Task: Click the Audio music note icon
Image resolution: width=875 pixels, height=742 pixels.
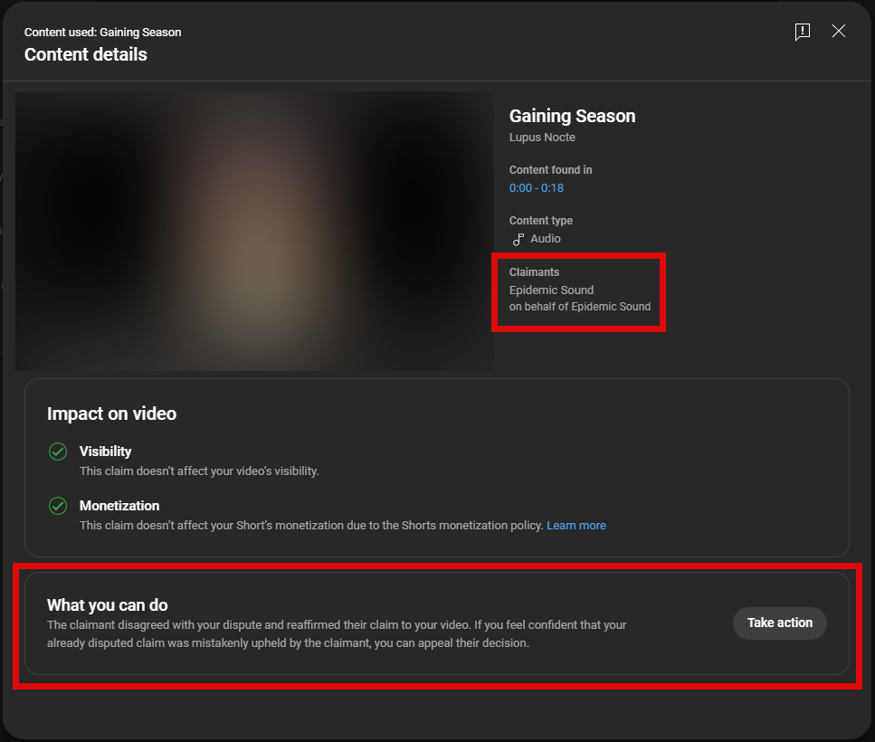Action: pos(518,239)
